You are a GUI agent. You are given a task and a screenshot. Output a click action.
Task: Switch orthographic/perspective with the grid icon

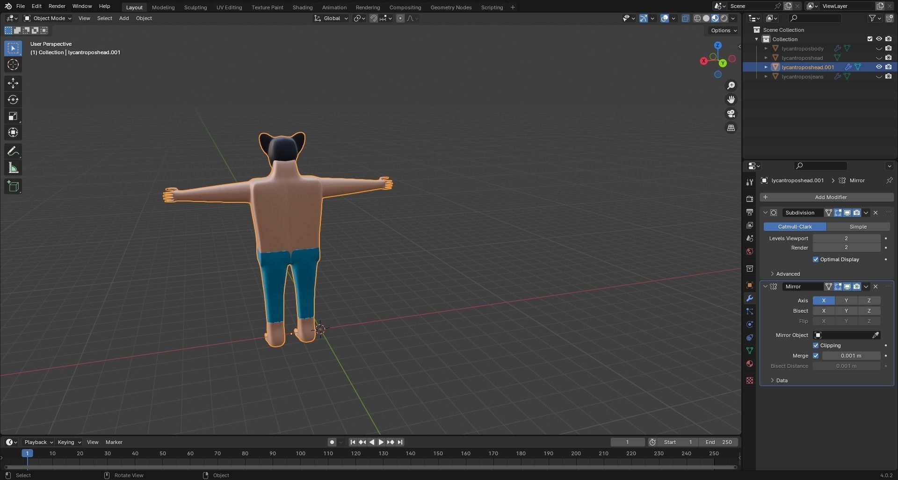731,128
